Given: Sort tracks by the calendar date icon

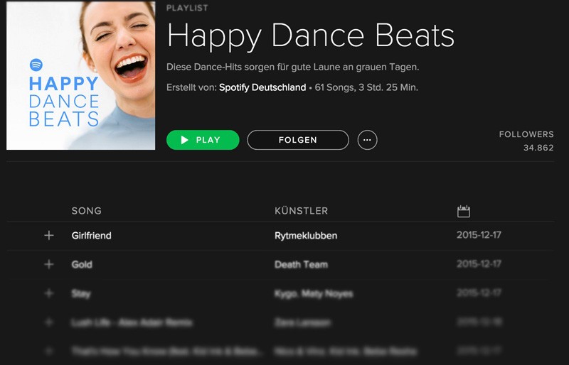Looking at the screenshot, I should [464, 211].
